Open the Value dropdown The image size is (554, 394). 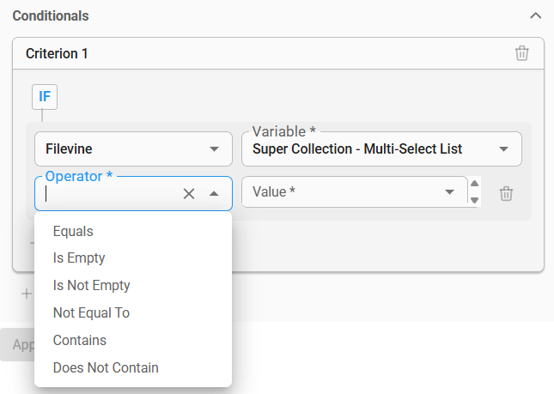click(355, 191)
